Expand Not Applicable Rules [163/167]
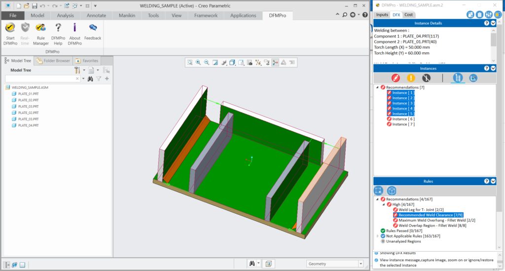The height and width of the screenshot is (271, 505). [377, 236]
